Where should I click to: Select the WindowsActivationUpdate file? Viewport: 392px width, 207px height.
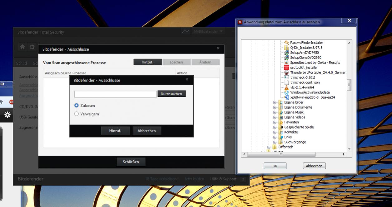310,92
